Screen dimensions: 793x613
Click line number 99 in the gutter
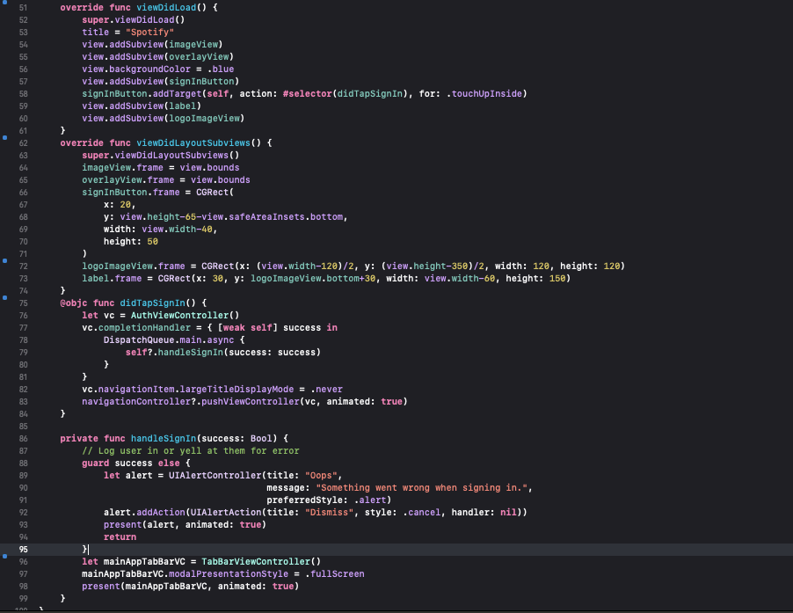[x=23, y=599]
